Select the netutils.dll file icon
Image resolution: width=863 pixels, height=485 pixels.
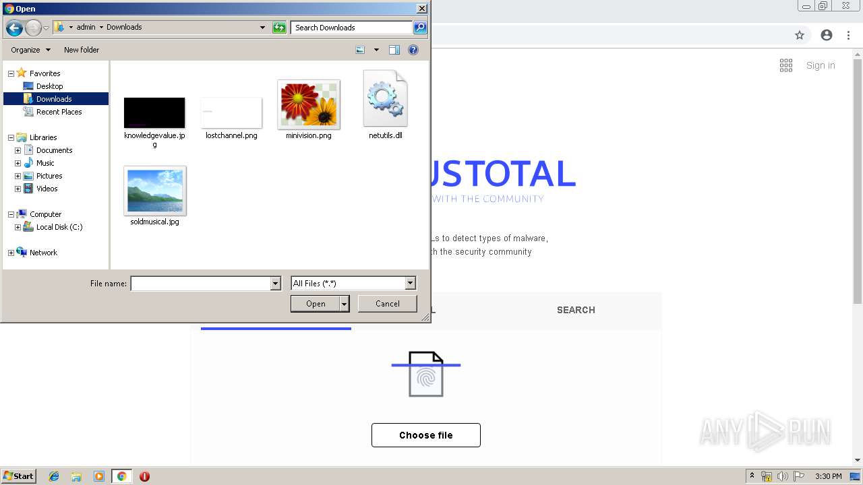(386, 98)
